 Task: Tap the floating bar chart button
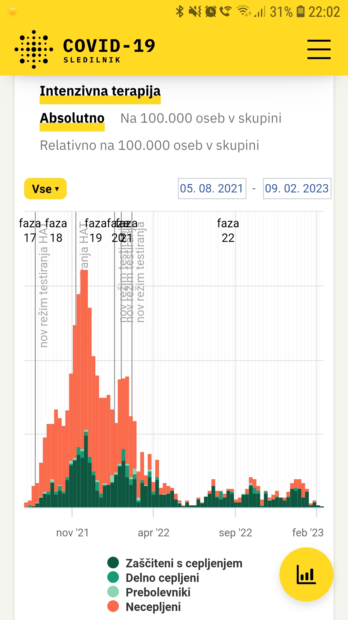click(x=306, y=574)
